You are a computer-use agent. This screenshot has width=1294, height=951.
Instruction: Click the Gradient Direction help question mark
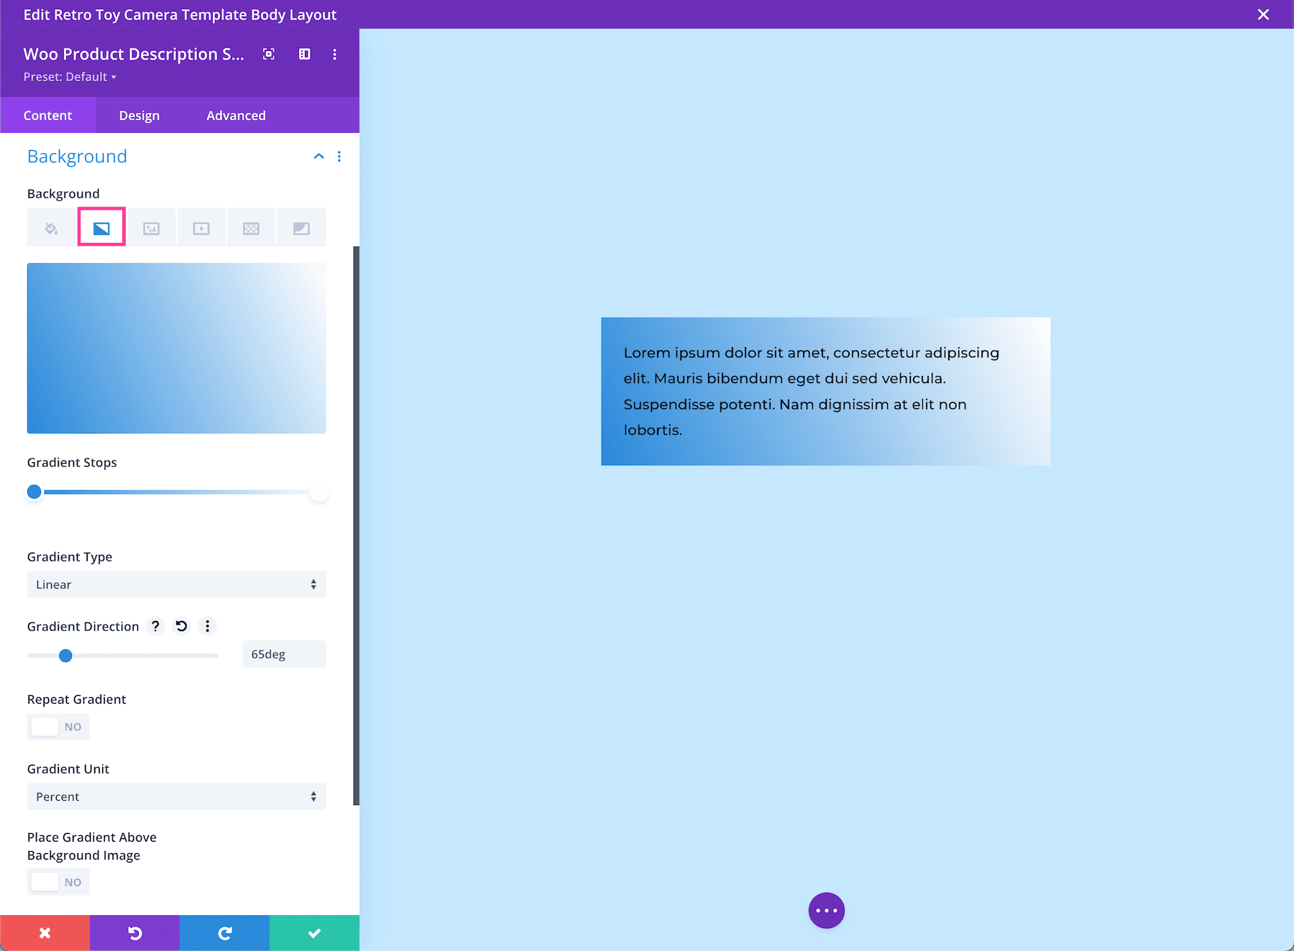click(155, 626)
